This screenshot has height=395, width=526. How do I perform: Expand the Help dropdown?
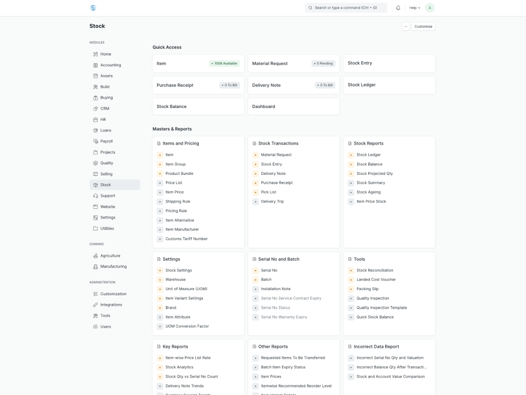[415, 8]
